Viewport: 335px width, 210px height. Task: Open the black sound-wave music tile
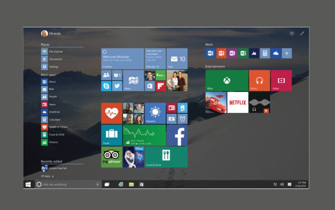[259, 102]
